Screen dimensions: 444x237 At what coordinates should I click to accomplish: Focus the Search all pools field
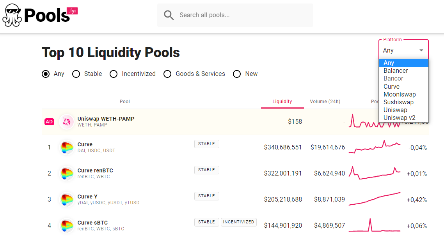pyautogui.click(x=235, y=15)
